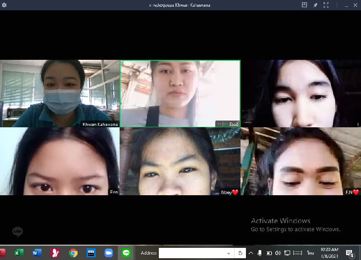Screen dimensions: 361x260
Task: Select Khwan Kahawana's video tile
Action: tap(60, 94)
